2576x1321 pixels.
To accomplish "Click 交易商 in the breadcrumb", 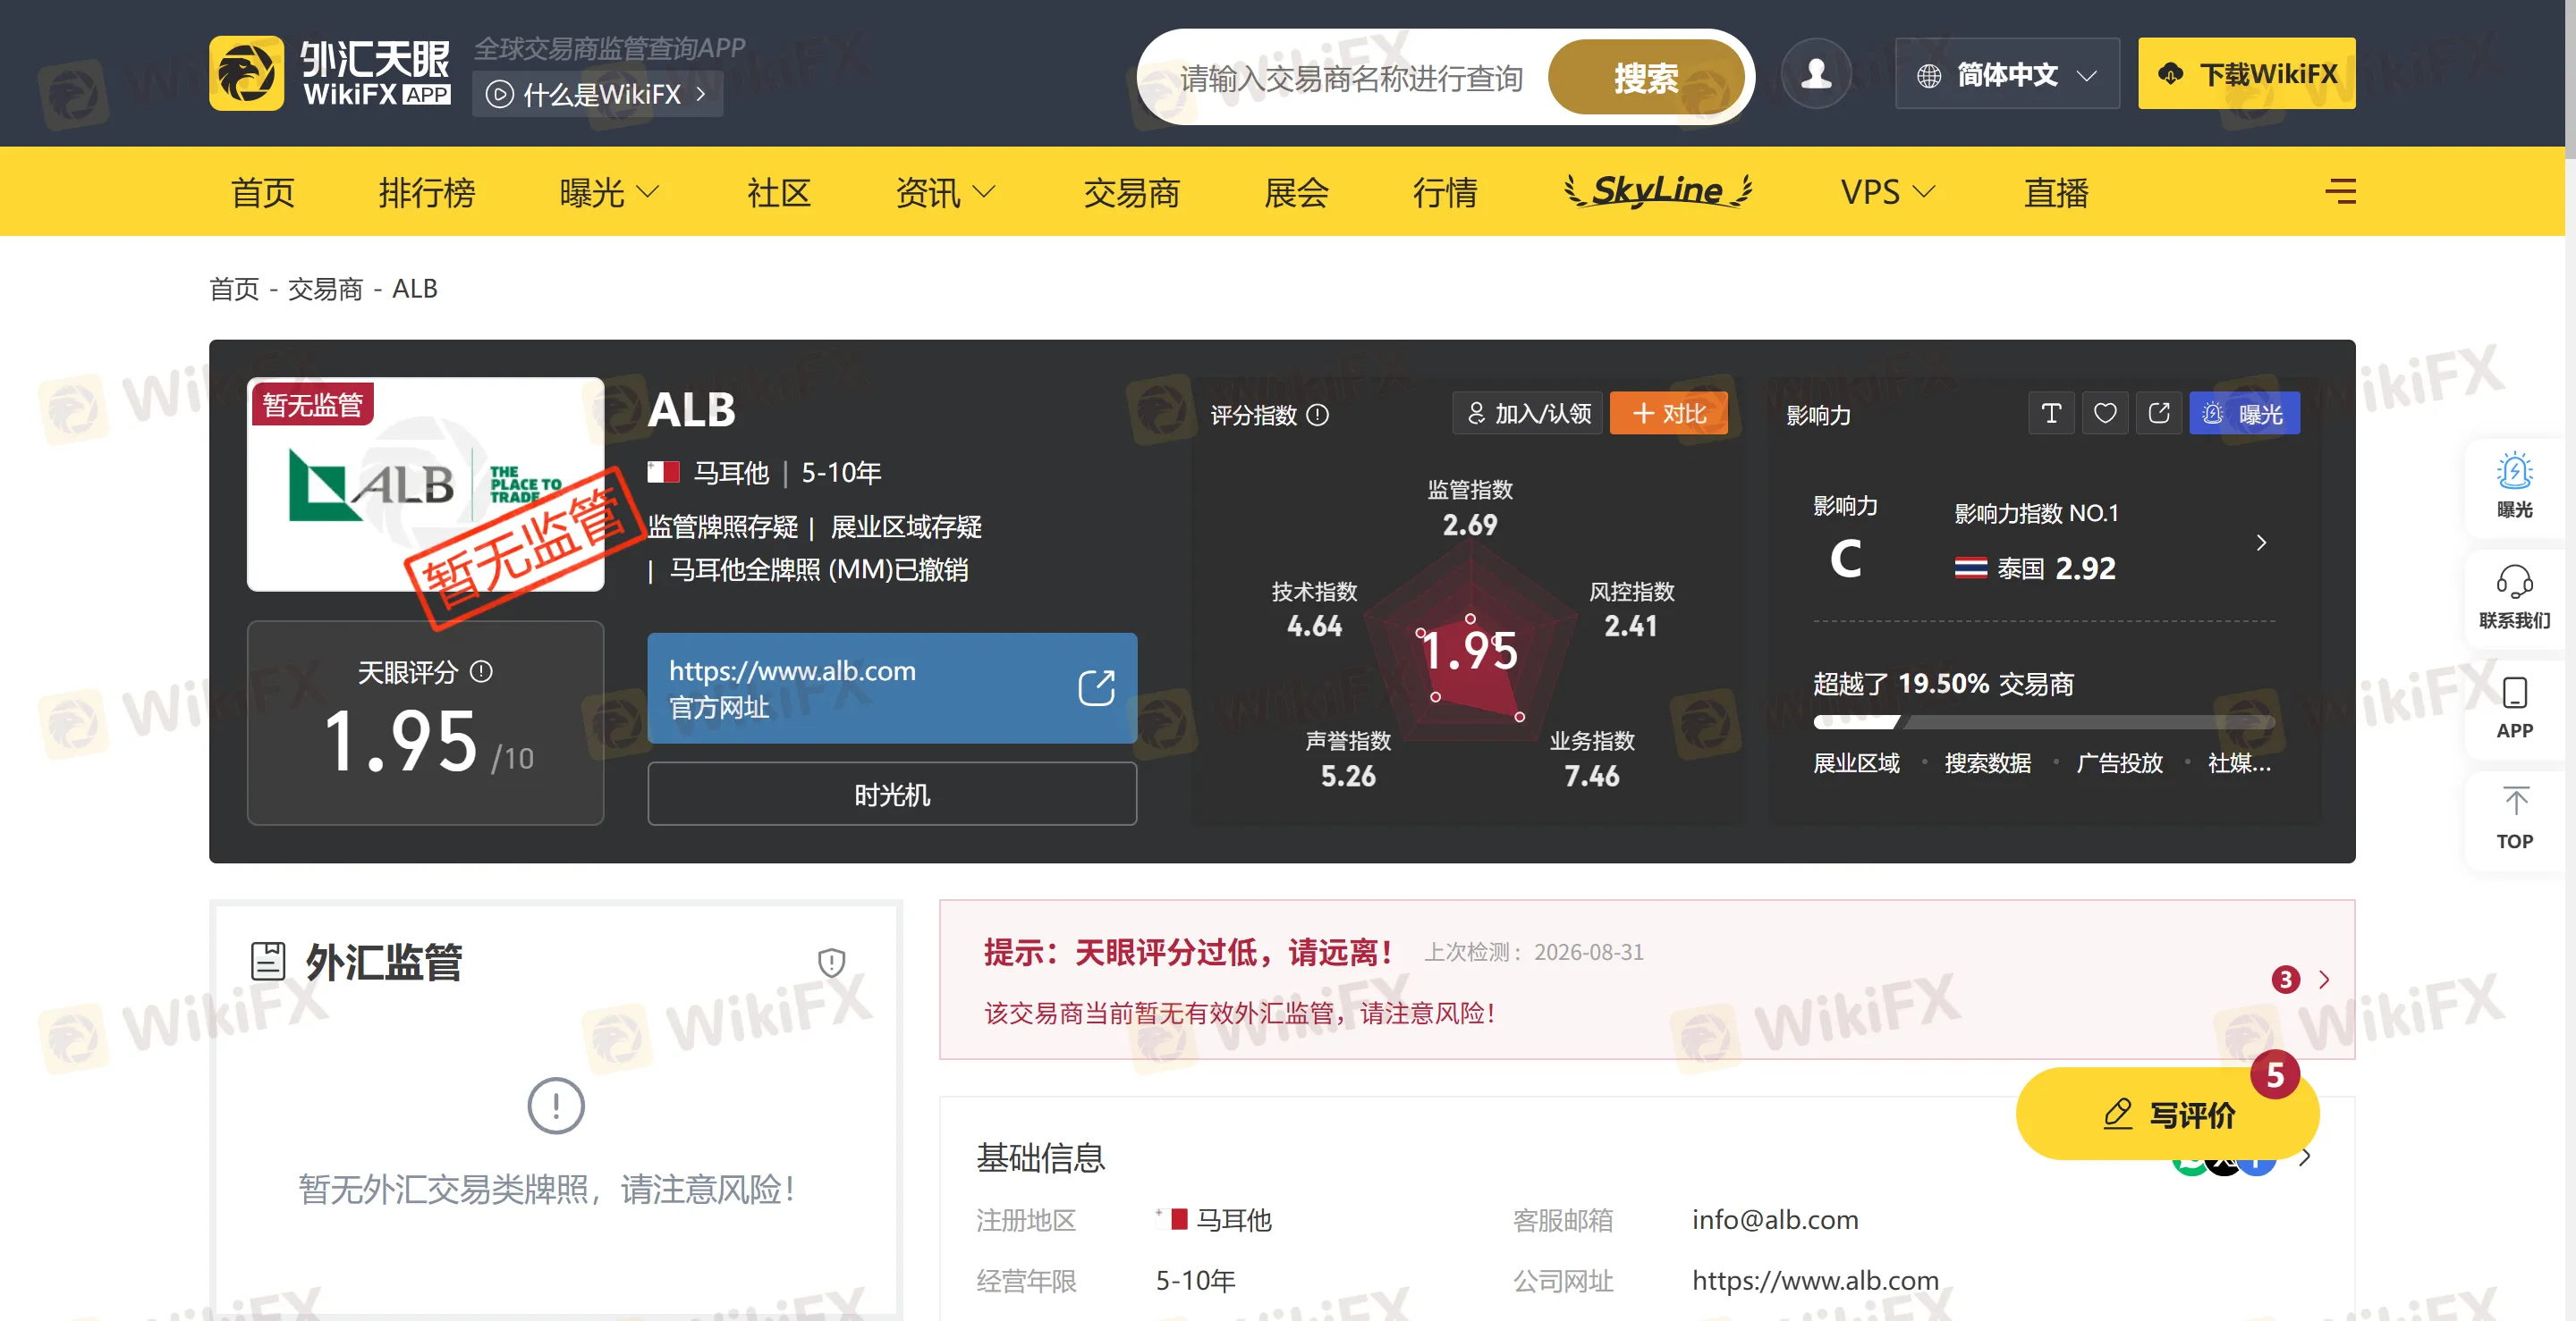I will pos(325,289).
